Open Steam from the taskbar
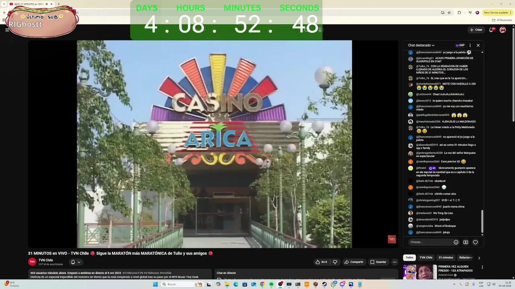The height and width of the screenshot is (289, 515). coord(324,284)
